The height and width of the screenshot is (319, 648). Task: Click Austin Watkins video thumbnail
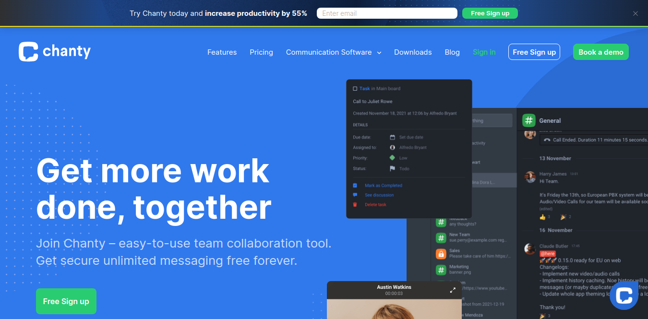click(x=394, y=309)
